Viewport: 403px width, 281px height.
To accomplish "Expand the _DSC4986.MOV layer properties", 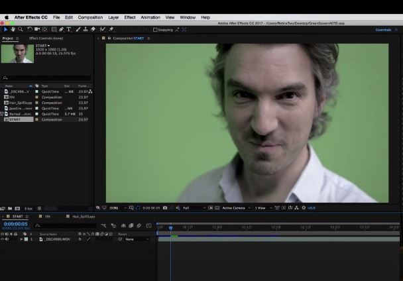I will tap(22, 239).
